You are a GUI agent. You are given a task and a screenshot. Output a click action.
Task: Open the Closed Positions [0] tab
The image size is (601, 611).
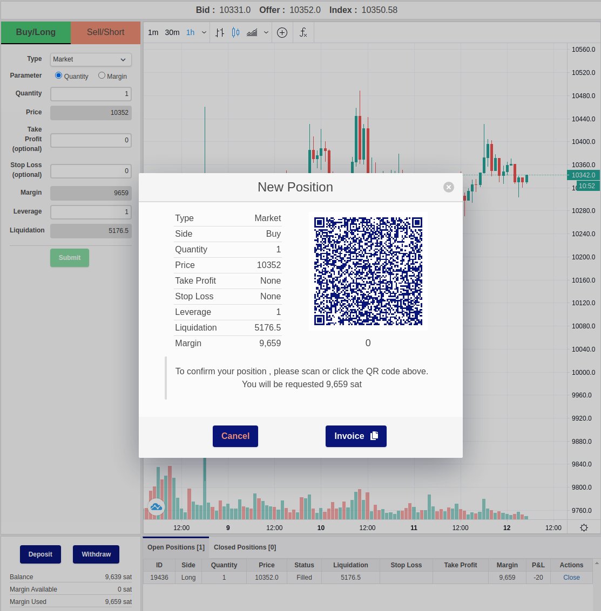(245, 547)
